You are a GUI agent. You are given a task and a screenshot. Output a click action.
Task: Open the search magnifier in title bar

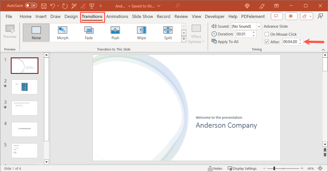pyautogui.click(x=177, y=6)
